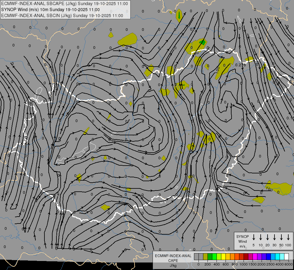Pick the orange CAPE legend swatch
The height and width of the screenshot is (270, 294).
click(232, 257)
